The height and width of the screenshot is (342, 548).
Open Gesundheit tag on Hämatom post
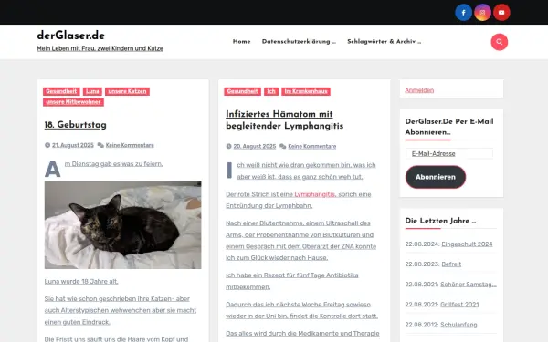pyautogui.click(x=243, y=91)
